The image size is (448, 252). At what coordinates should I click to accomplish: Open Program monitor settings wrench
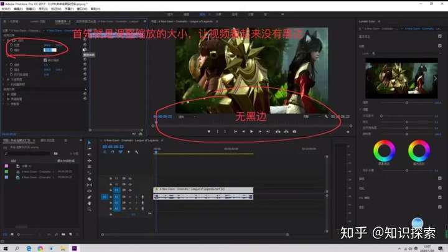point(326,116)
